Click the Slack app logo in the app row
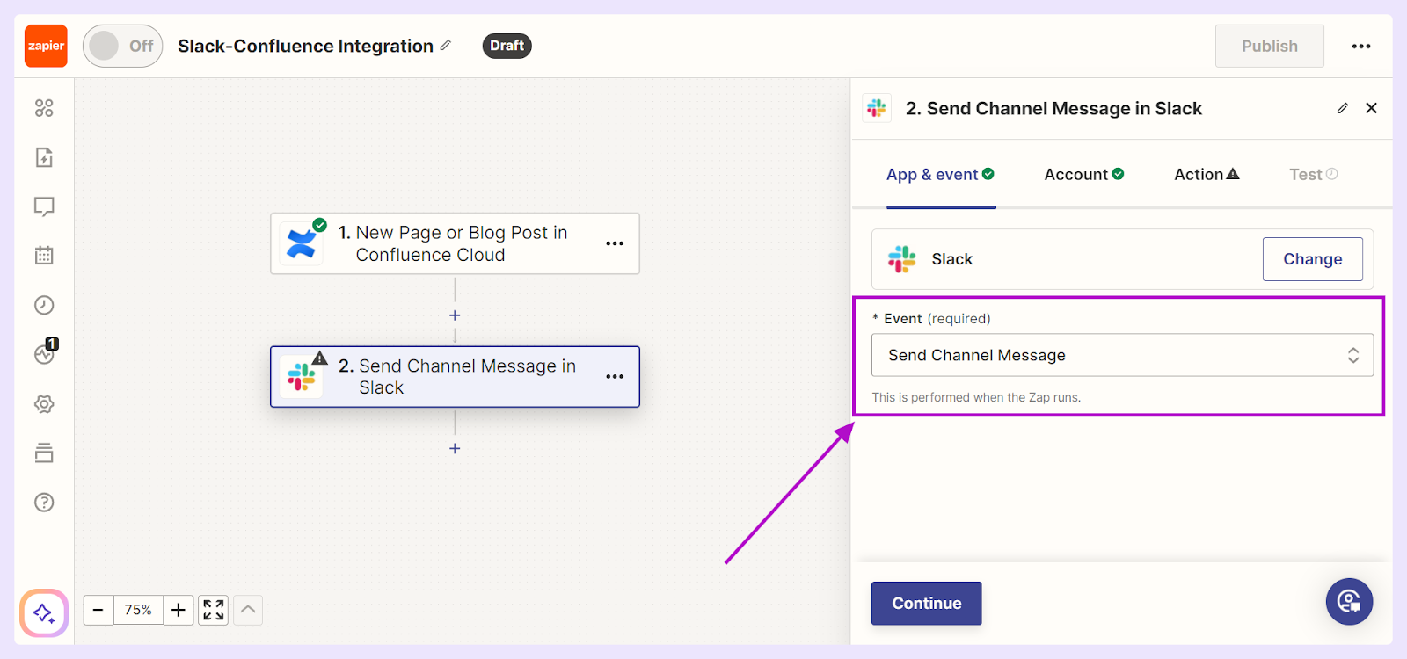The height and width of the screenshot is (659, 1407). tap(902, 259)
